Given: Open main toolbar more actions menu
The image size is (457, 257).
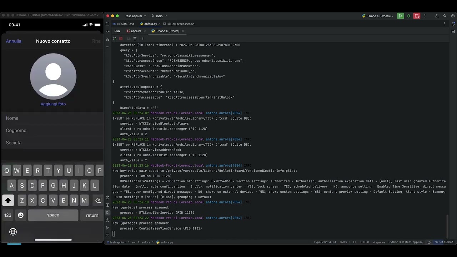Looking at the screenshot, I should tap(425, 16).
